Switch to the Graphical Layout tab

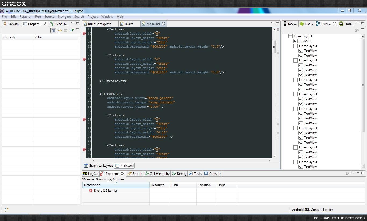tap(98, 166)
